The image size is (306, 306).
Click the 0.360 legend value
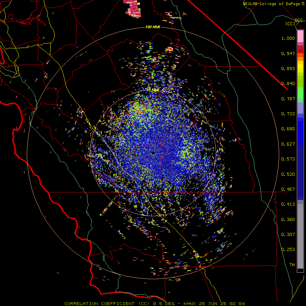pos(288,220)
